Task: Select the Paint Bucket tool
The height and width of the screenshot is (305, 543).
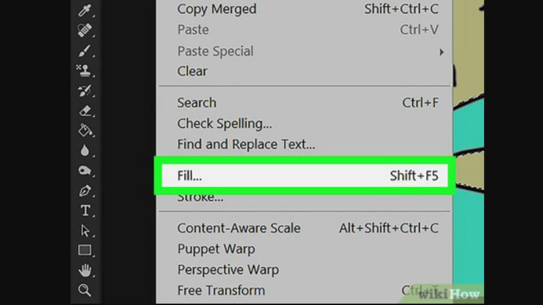Action: (x=85, y=131)
